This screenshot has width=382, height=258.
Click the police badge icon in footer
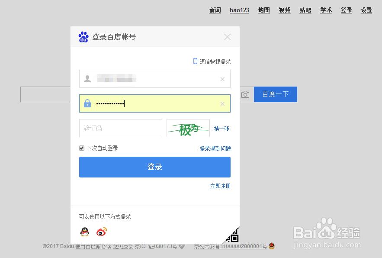(x=272, y=246)
